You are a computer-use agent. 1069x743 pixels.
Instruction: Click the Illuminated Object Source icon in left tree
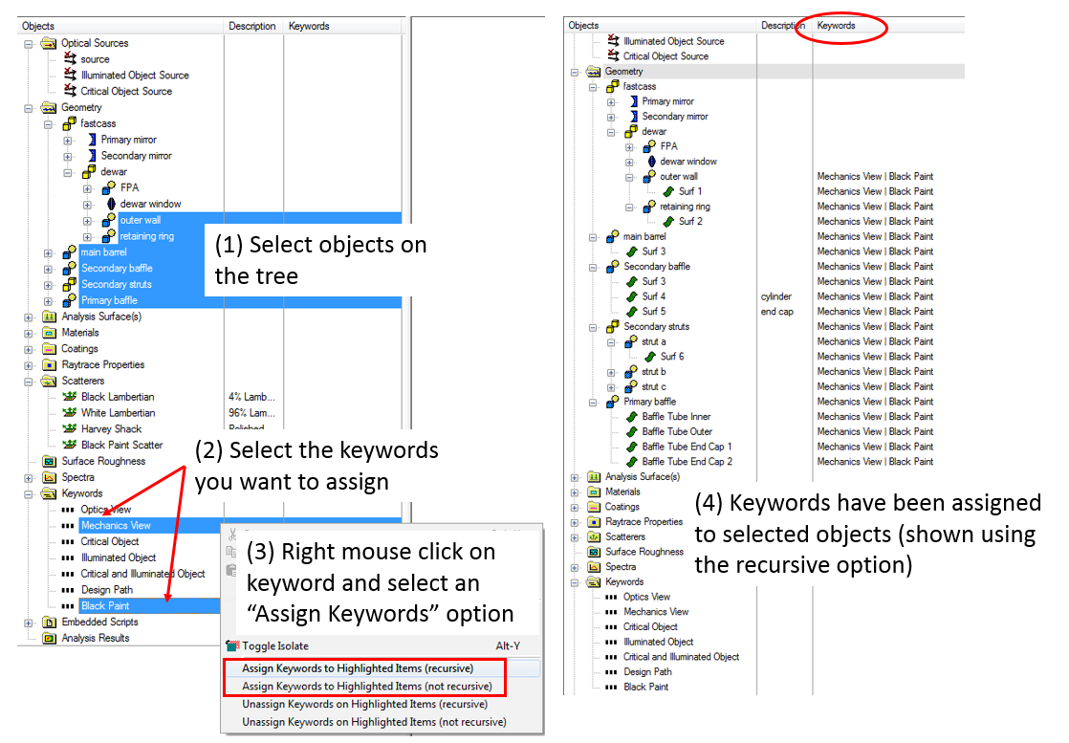coord(69,75)
